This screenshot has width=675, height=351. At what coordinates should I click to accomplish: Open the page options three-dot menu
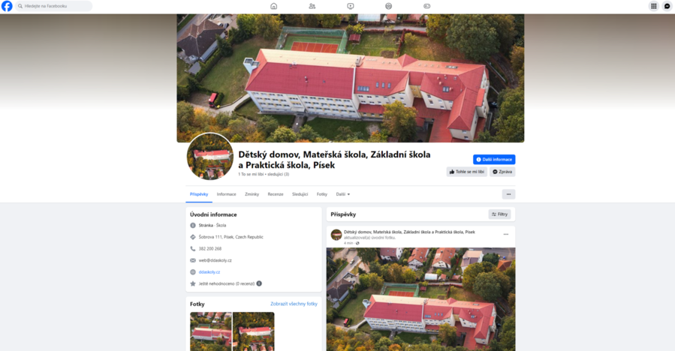click(x=508, y=194)
